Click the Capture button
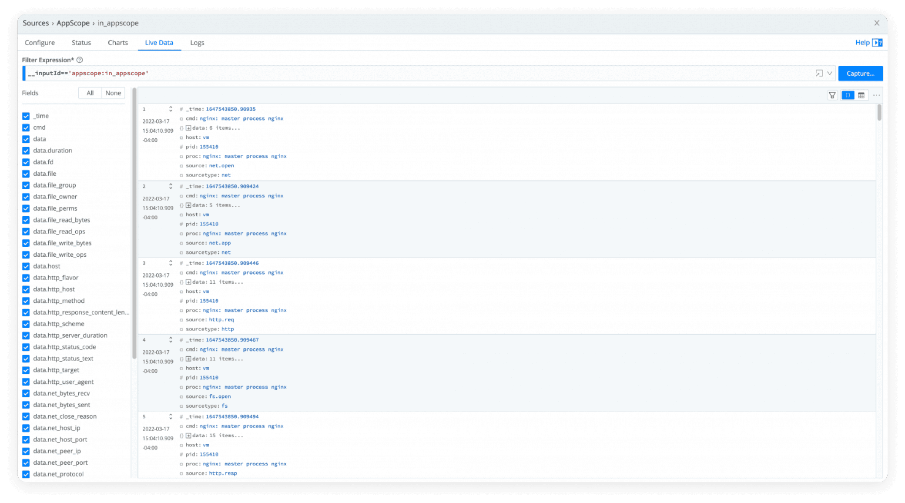Image resolution: width=905 pixels, height=503 pixels. coord(860,73)
